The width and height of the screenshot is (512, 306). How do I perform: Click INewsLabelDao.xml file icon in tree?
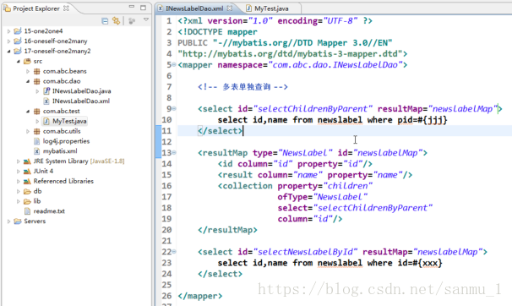click(46, 101)
